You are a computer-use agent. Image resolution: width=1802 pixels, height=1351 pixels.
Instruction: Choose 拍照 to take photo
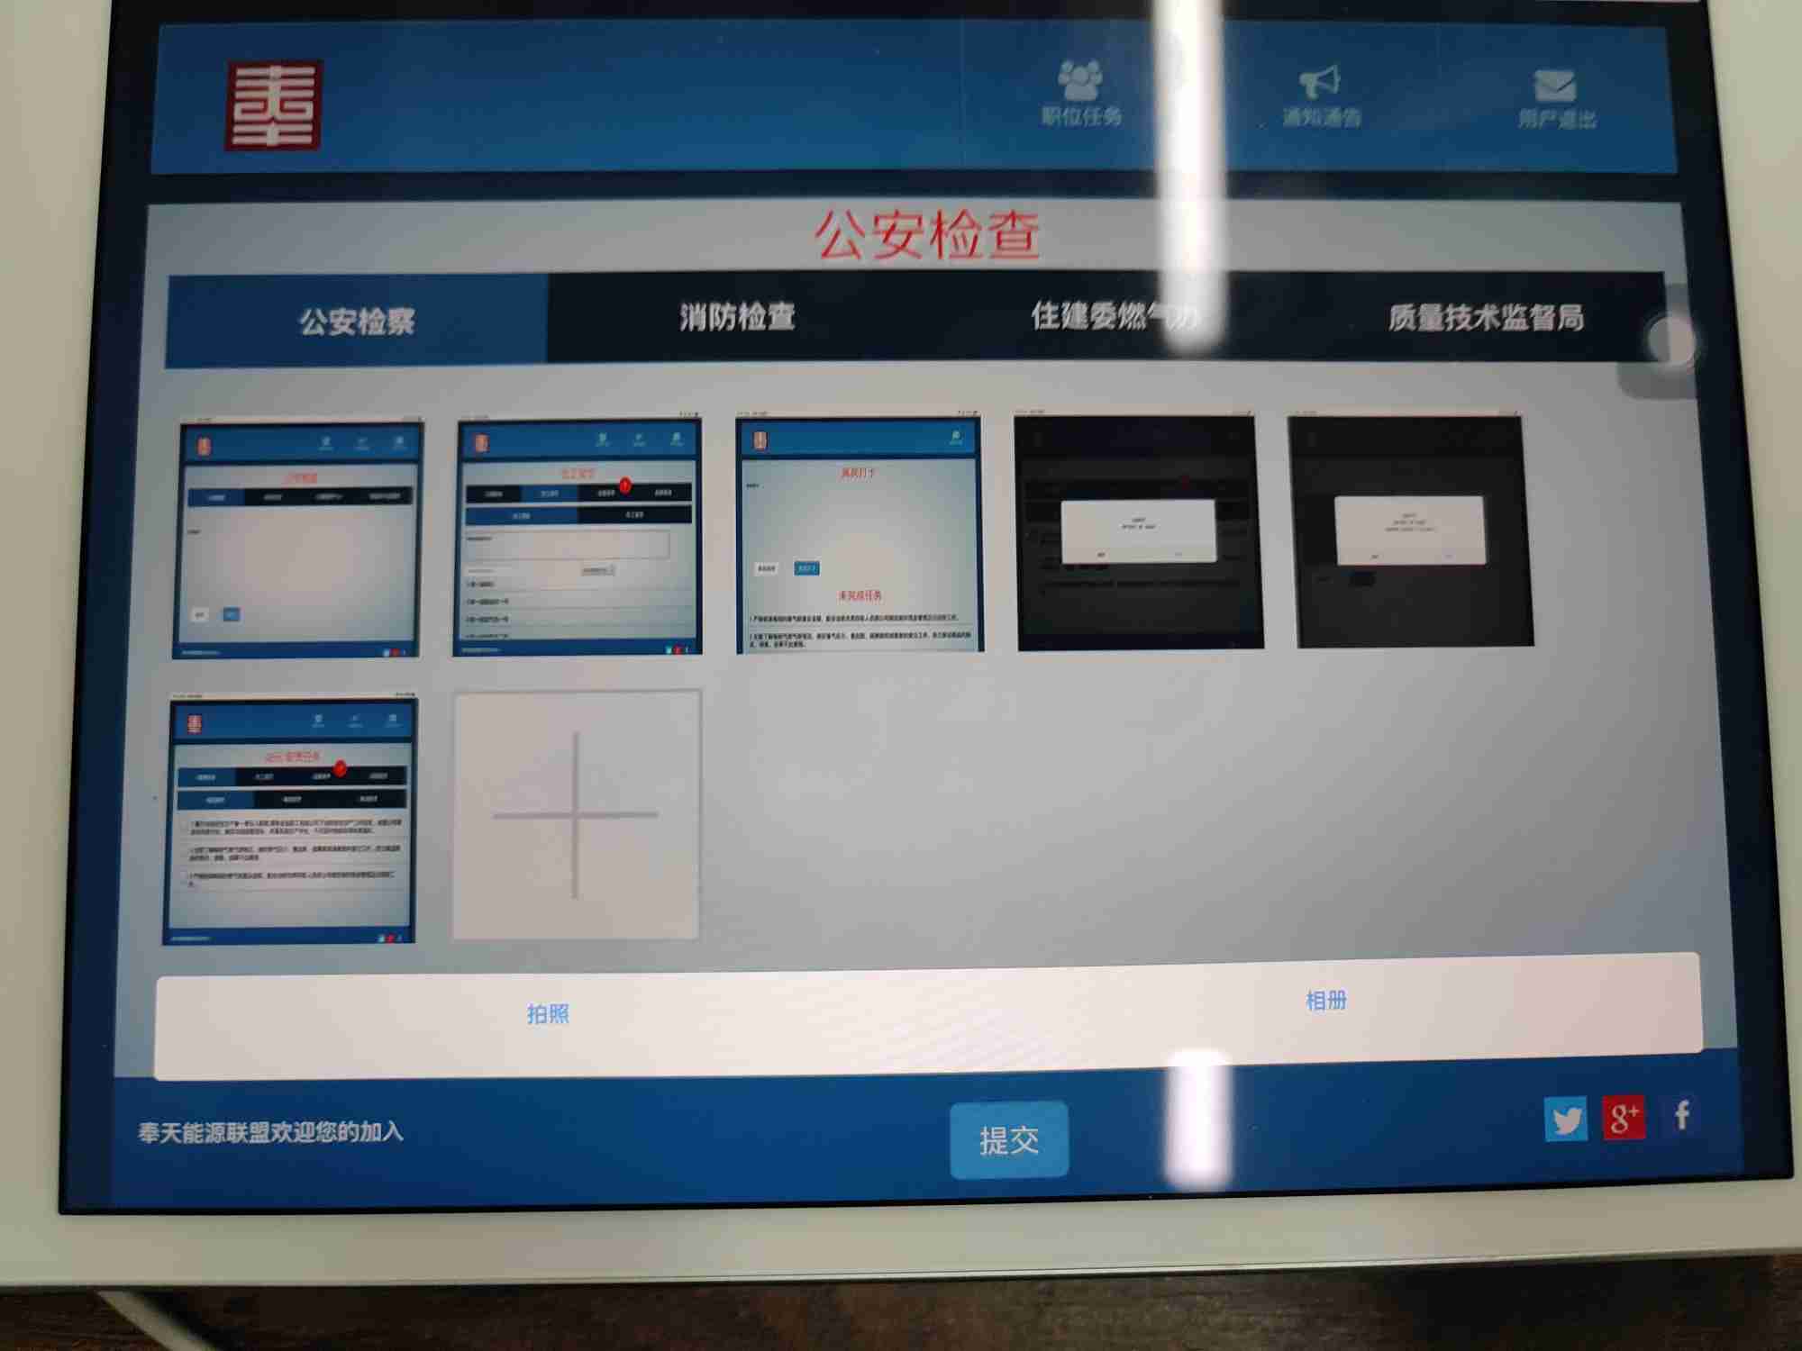click(548, 1014)
